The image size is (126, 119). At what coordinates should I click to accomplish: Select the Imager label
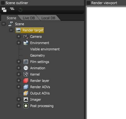coord(36,99)
